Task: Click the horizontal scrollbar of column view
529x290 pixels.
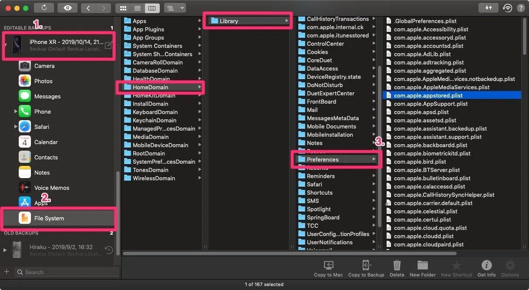Action: (x=290, y=253)
